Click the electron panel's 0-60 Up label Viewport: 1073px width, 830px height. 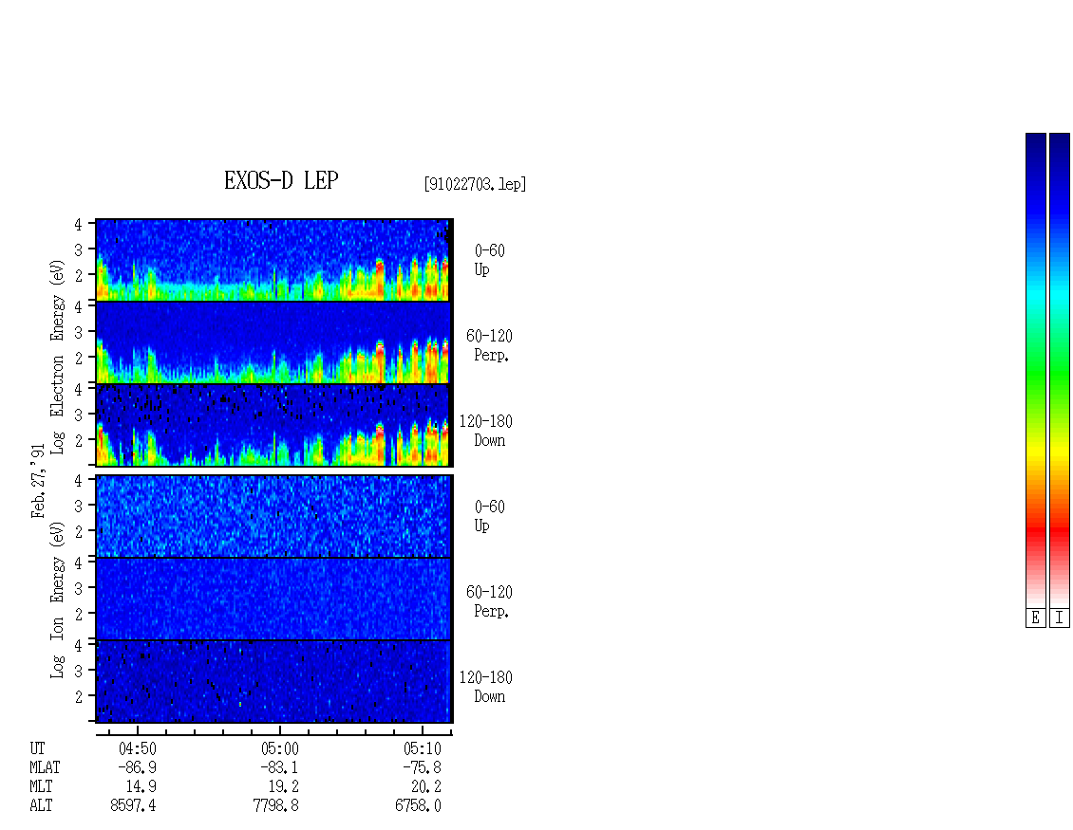489,260
